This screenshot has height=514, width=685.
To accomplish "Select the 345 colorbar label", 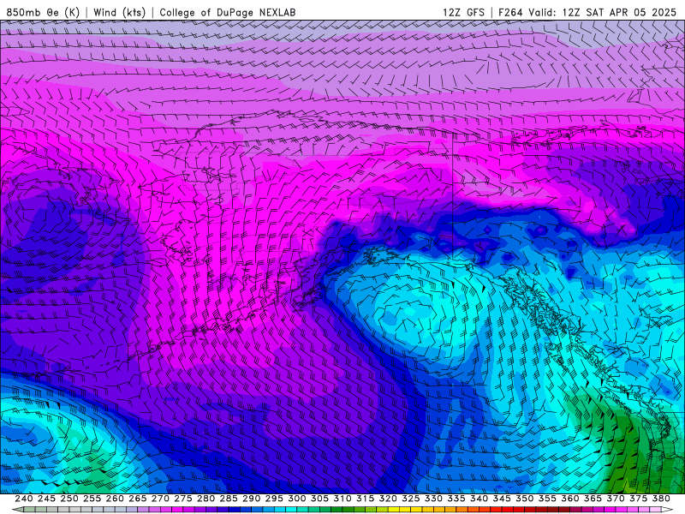I will [502, 499].
